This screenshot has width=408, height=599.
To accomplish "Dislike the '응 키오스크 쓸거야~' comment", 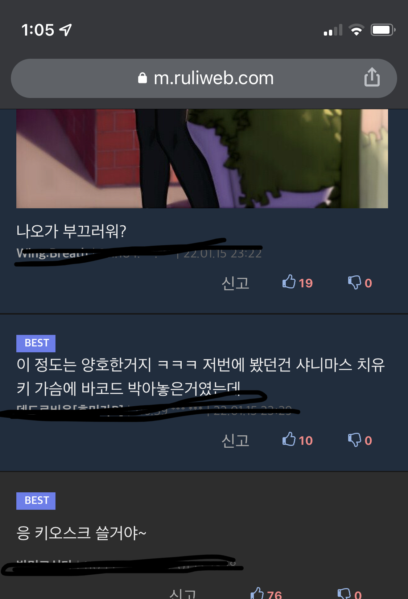I will click(x=350, y=594).
